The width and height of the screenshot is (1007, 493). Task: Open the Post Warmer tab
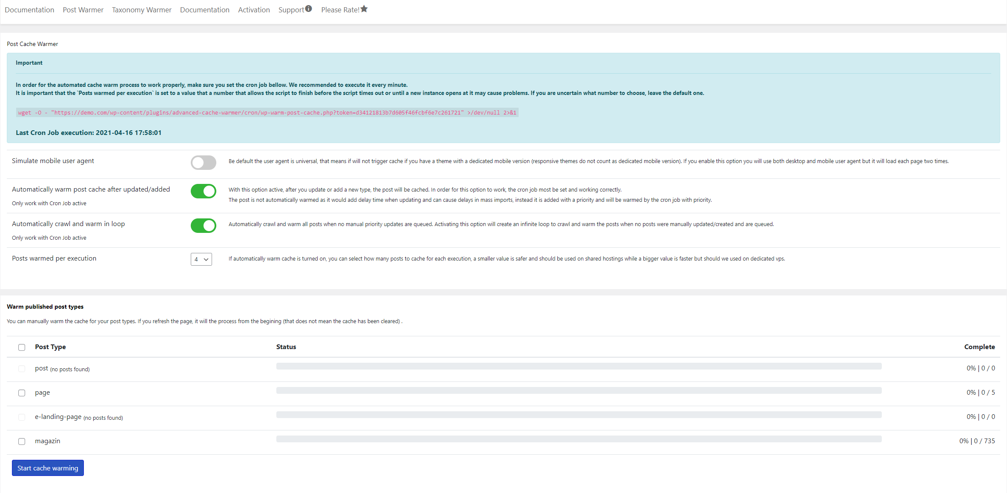83,10
